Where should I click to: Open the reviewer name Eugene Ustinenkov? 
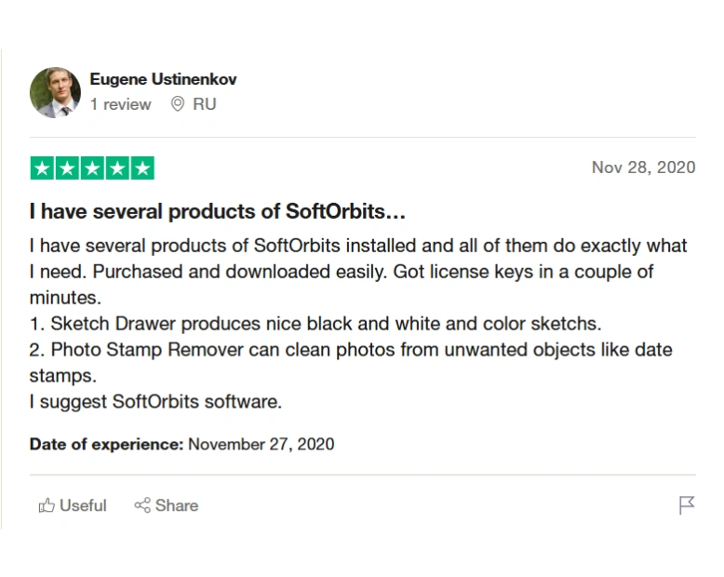point(163,79)
